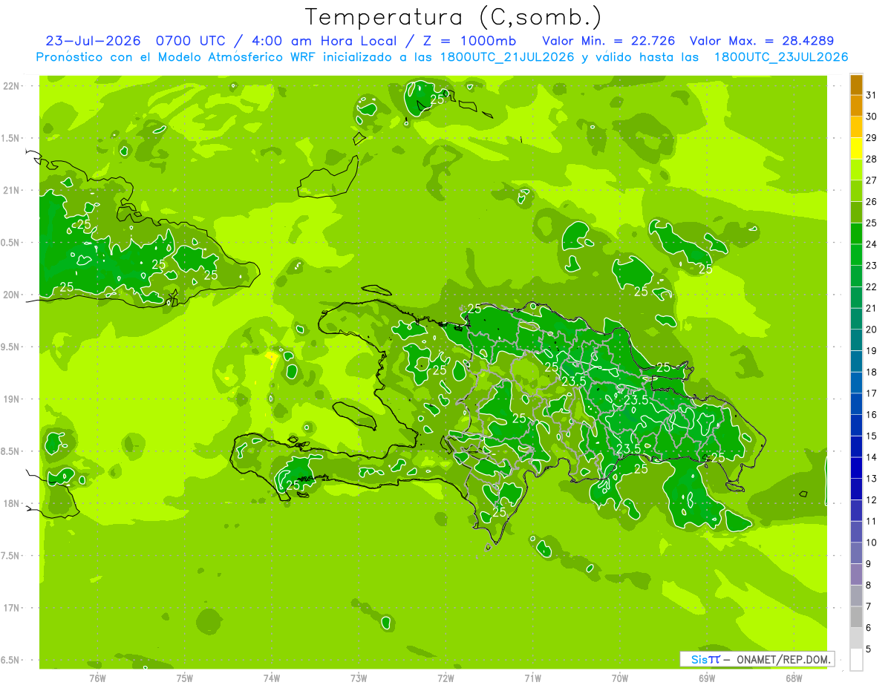Viewport: 891px width, 688px height.
Task: Click the '69W' longitude axis label
Action: pos(706,678)
